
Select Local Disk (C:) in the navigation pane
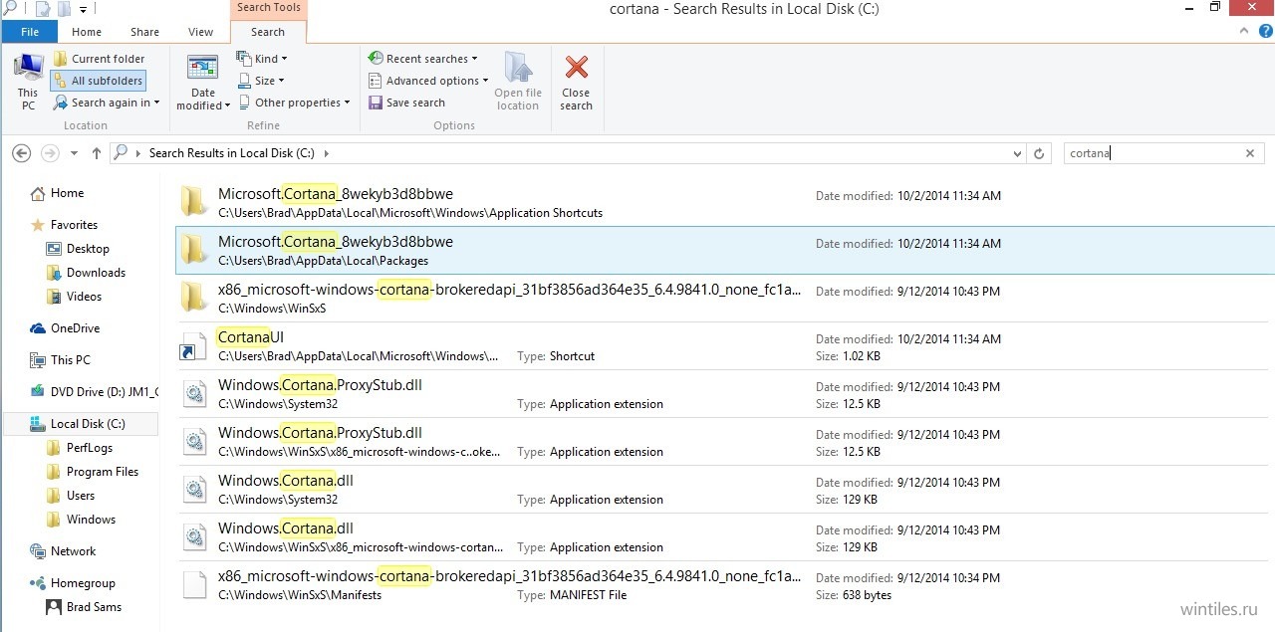tap(80, 424)
